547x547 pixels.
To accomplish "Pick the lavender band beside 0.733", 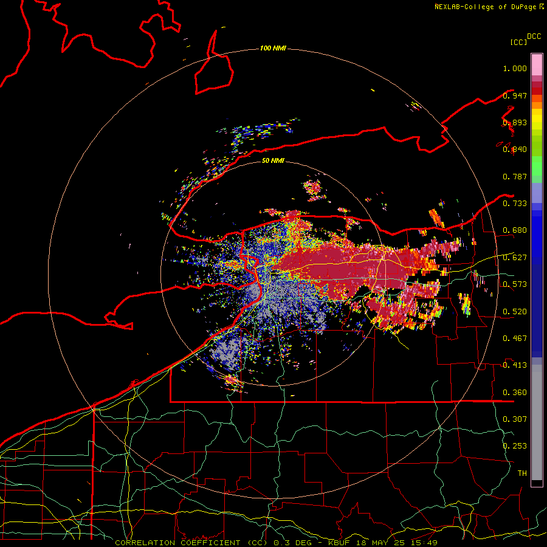I will click(537, 193).
